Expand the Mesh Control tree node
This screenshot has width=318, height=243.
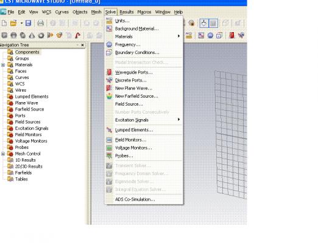click(x=3, y=154)
